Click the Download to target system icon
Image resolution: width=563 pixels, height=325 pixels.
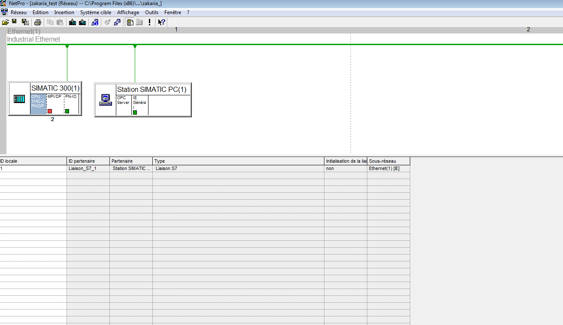pyautogui.click(x=72, y=22)
